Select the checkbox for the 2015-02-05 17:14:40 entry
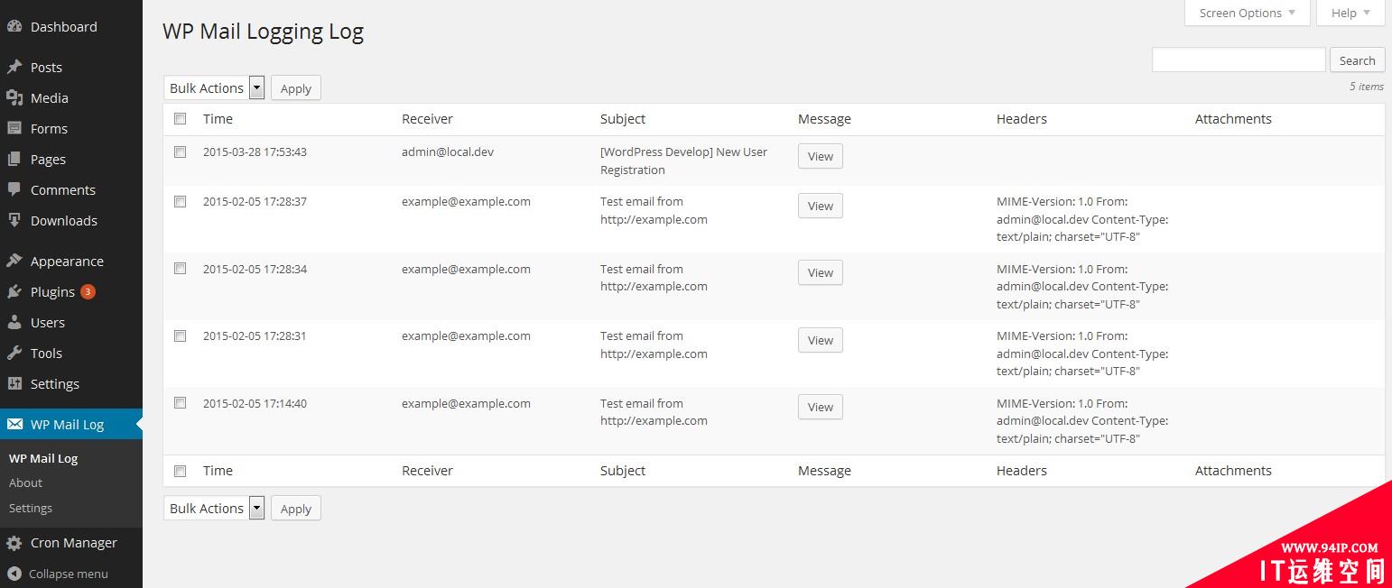 click(x=181, y=403)
